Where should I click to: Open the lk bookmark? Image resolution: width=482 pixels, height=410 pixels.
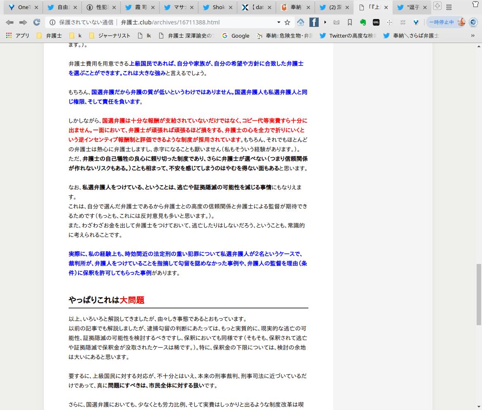point(145,36)
